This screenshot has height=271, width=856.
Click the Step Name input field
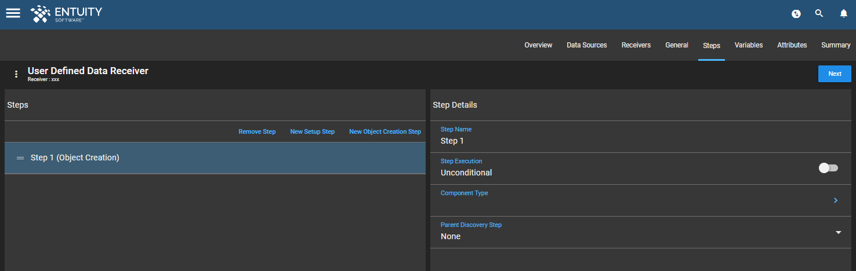click(x=641, y=137)
